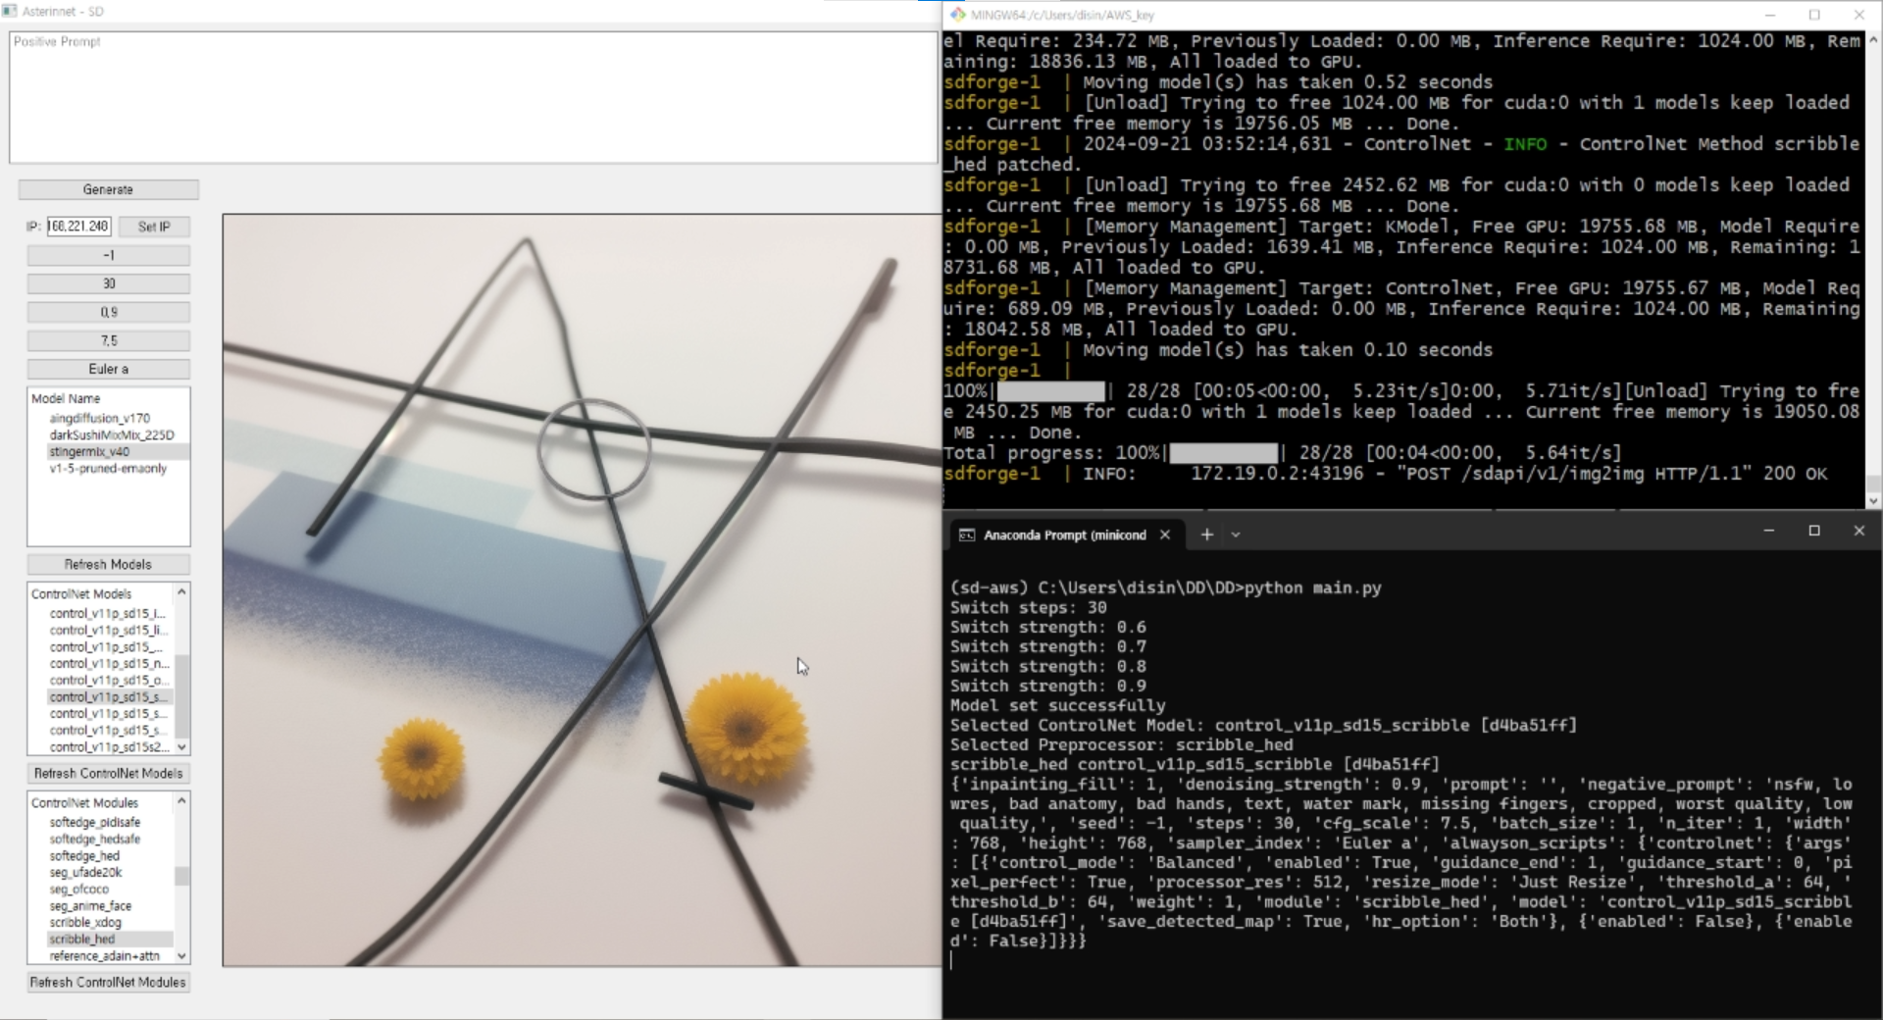The width and height of the screenshot is (1883, 1020).
Task: Click ControlNet Modules list scroll-down arrow
Action: click(181, 955)
